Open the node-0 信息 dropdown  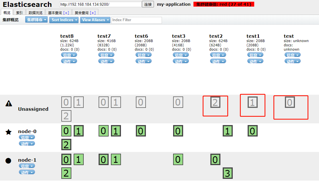[27, 137]
